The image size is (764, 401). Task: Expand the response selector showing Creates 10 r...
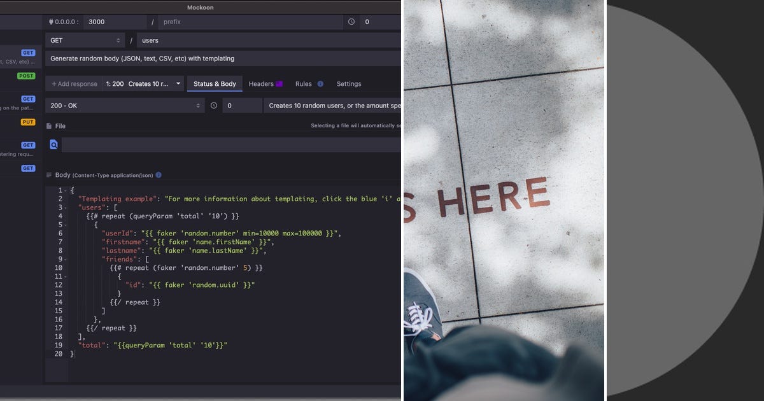tap(143, 83)
